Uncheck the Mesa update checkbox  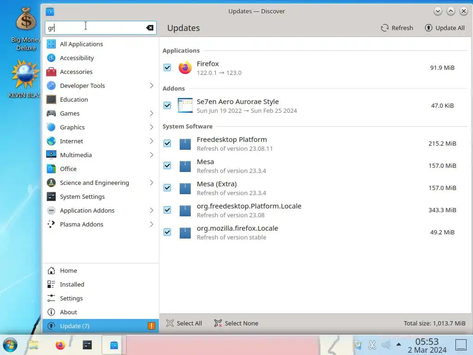[x=167, y=166]
